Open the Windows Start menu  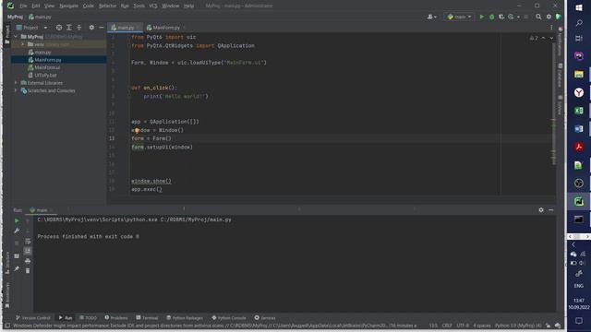click(x=579, y=7)
